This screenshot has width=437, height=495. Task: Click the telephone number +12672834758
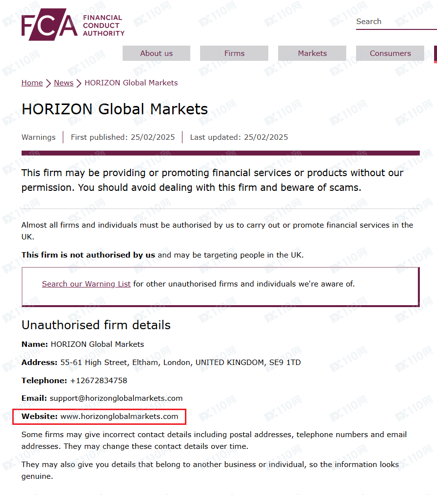[99, 381]
